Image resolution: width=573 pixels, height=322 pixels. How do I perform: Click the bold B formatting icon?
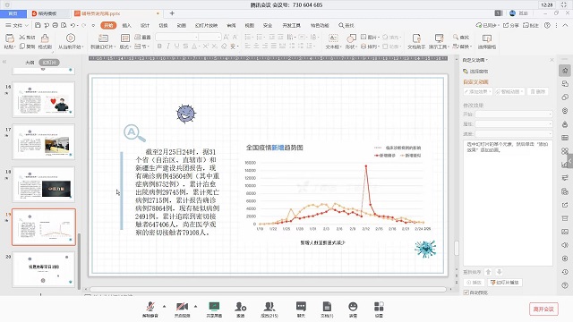[159, 47]
